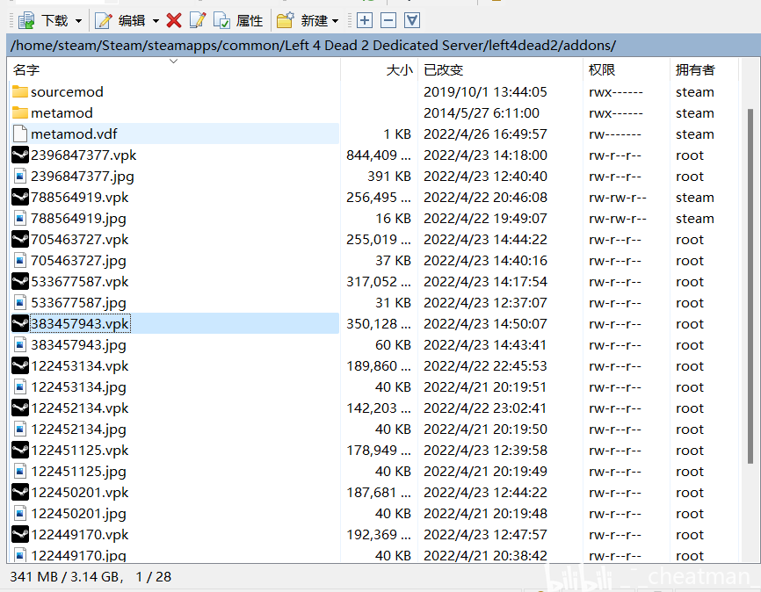Screen dimensions: 761x592
Task: Click the Steam icon of 122453134.vpk
Action: point(20,366)
